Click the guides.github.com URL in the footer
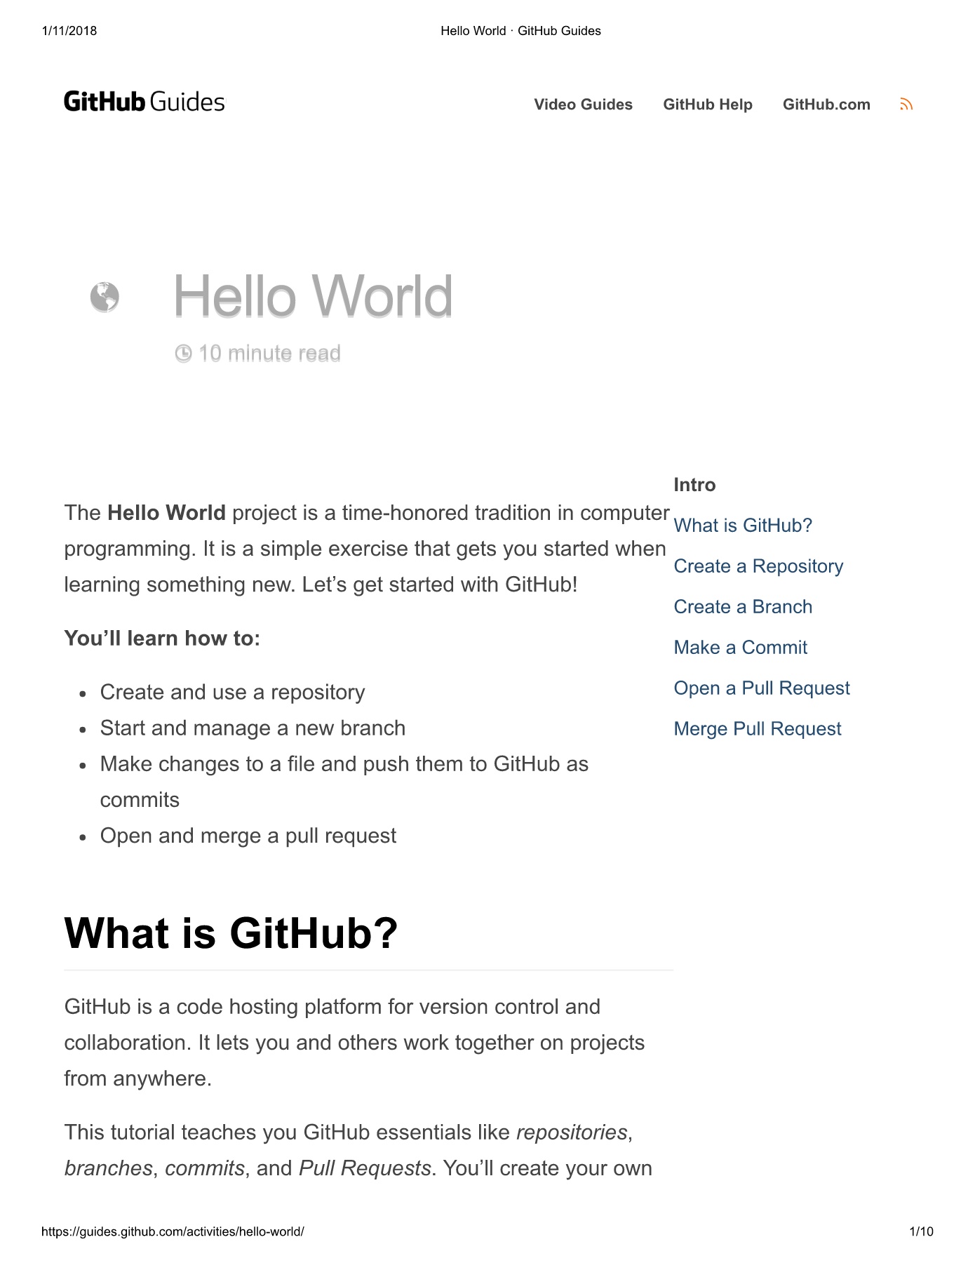 pos(173,1231)
